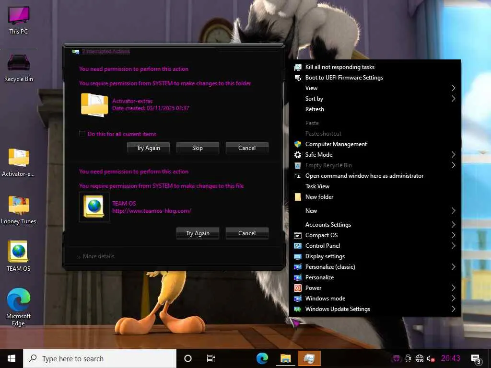Click the text "Activator-extras" in the dialog

click(x=132, y=101)
